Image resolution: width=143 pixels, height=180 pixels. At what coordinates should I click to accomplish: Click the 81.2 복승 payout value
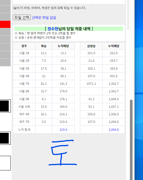pos(44,84)
